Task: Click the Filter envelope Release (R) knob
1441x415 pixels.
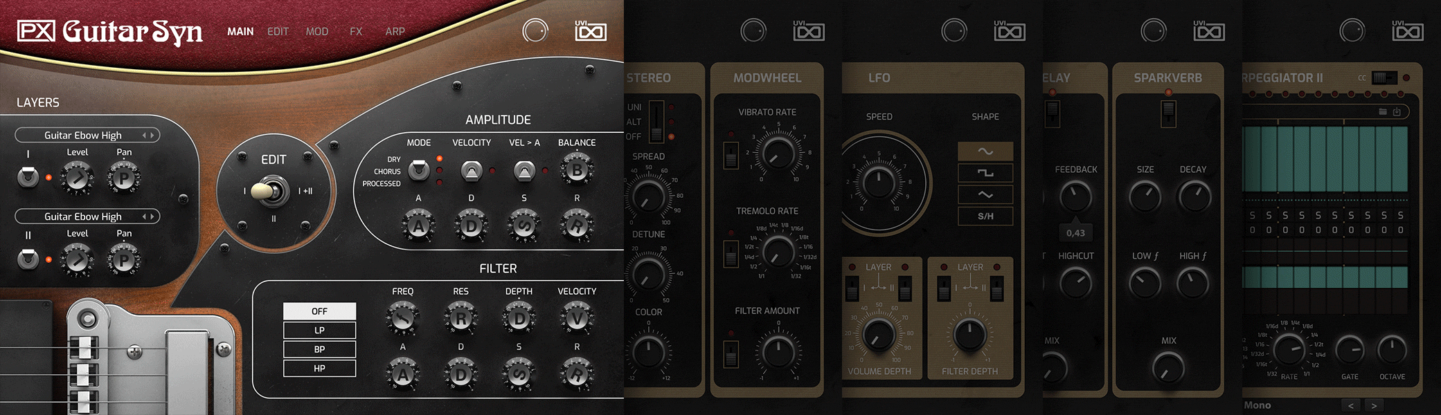Action: [x=577, y=375]
